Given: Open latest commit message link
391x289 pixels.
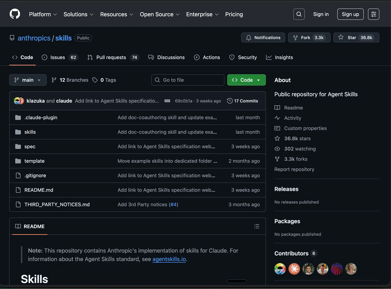Looking at the screenshot, I should [x=117, y=101].
